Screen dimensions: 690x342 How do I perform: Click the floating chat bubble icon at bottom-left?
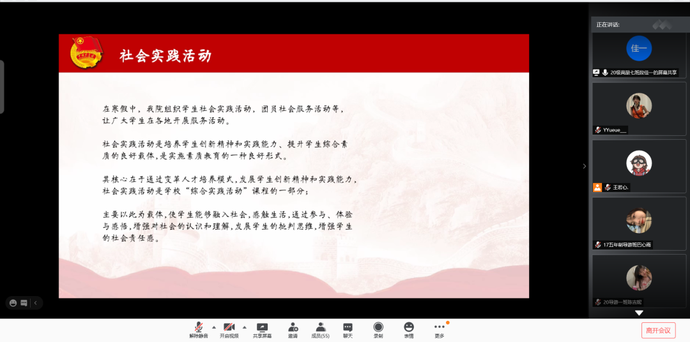[24, 303]
